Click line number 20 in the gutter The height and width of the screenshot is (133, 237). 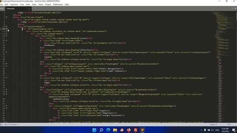pyautogui.click(x=4, y=50)
